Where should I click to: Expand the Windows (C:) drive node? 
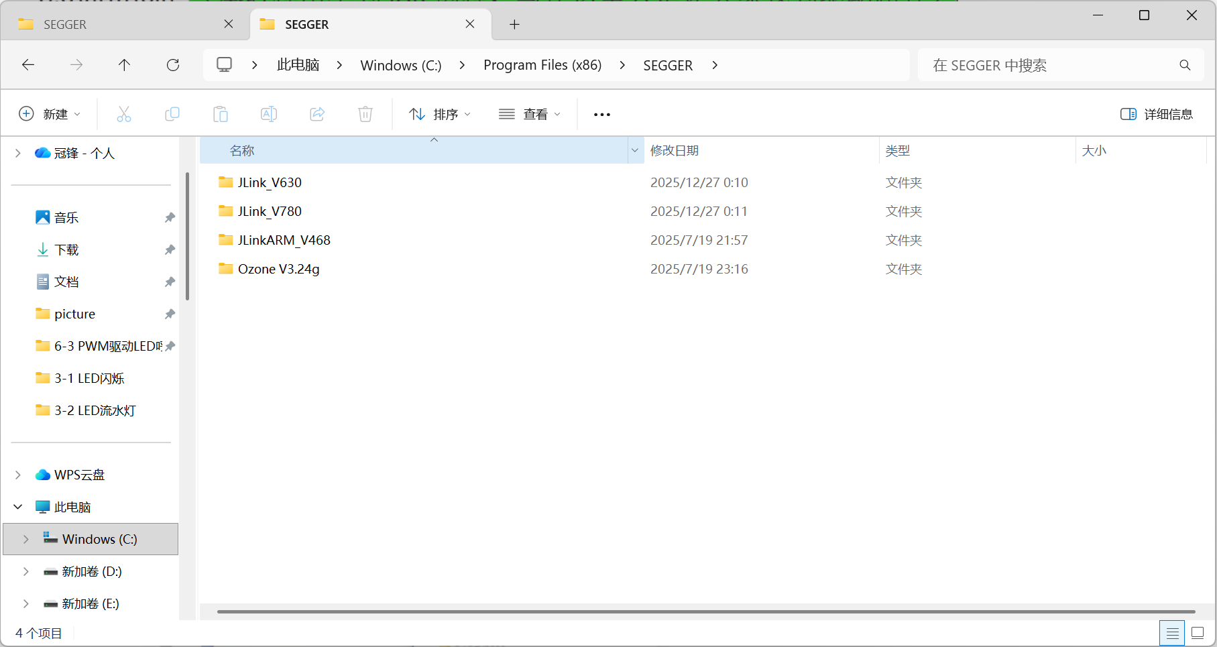[26, 539]
